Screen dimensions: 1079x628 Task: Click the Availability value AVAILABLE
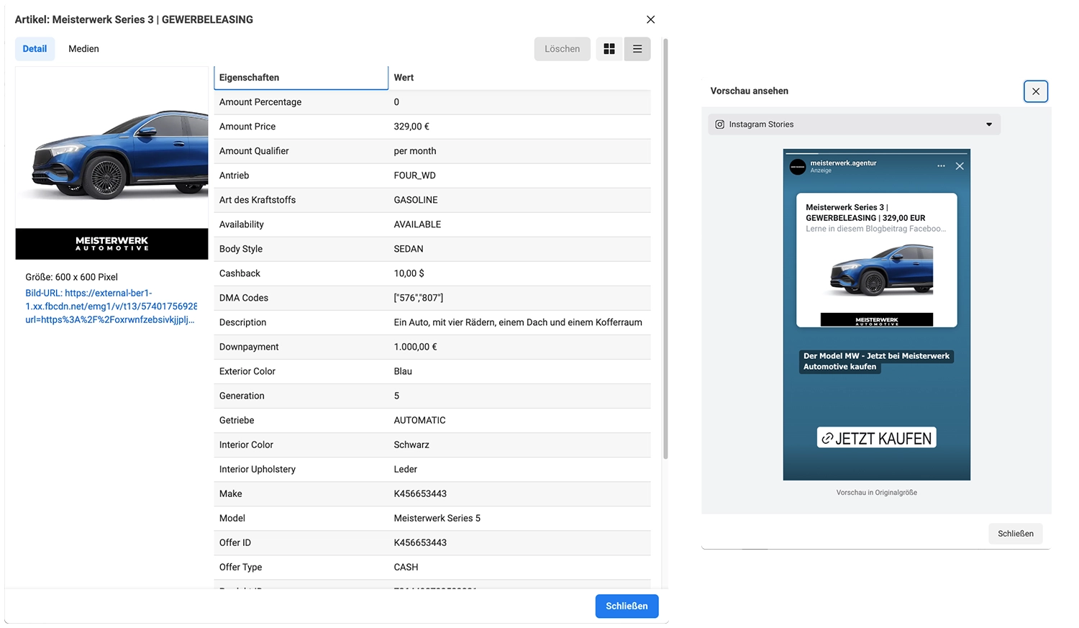point(417,224)
